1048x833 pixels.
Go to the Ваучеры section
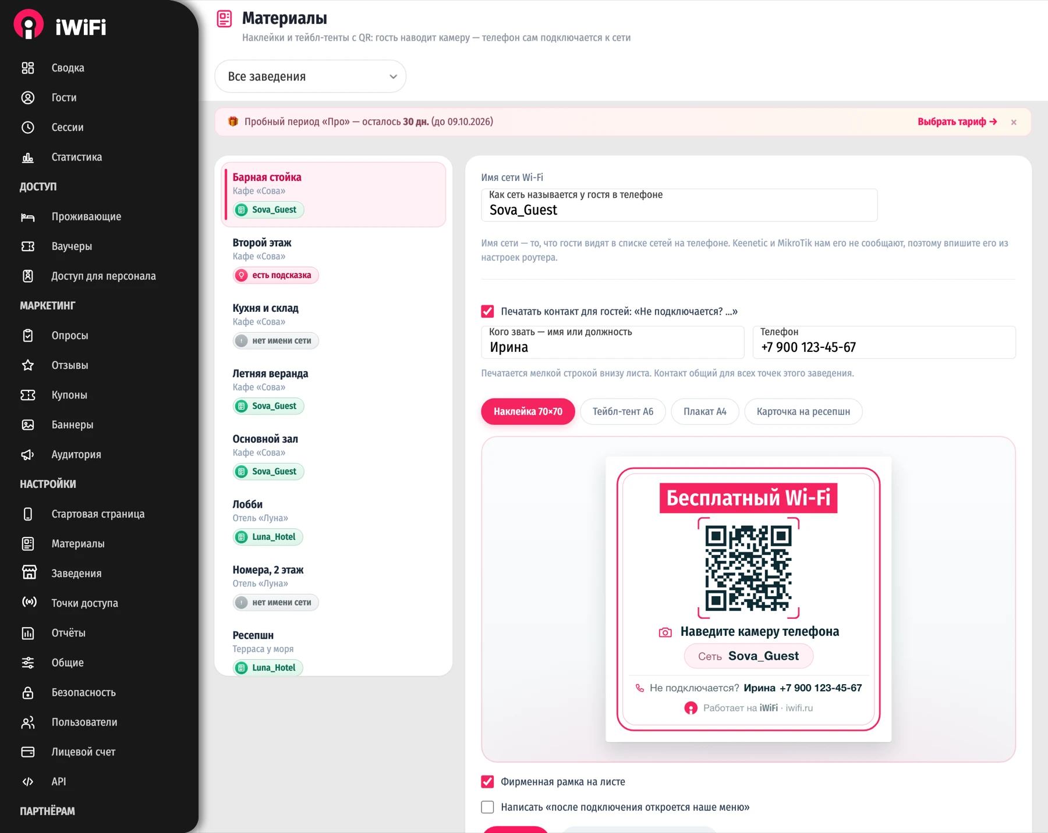pyautogui.click(x=72, y=246)
